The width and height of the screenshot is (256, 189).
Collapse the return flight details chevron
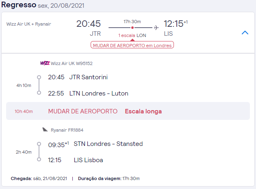click(x=245, y=33)
